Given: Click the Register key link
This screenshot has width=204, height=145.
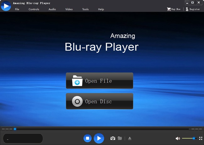Looking at the screenshot, I should click(193, 9).
